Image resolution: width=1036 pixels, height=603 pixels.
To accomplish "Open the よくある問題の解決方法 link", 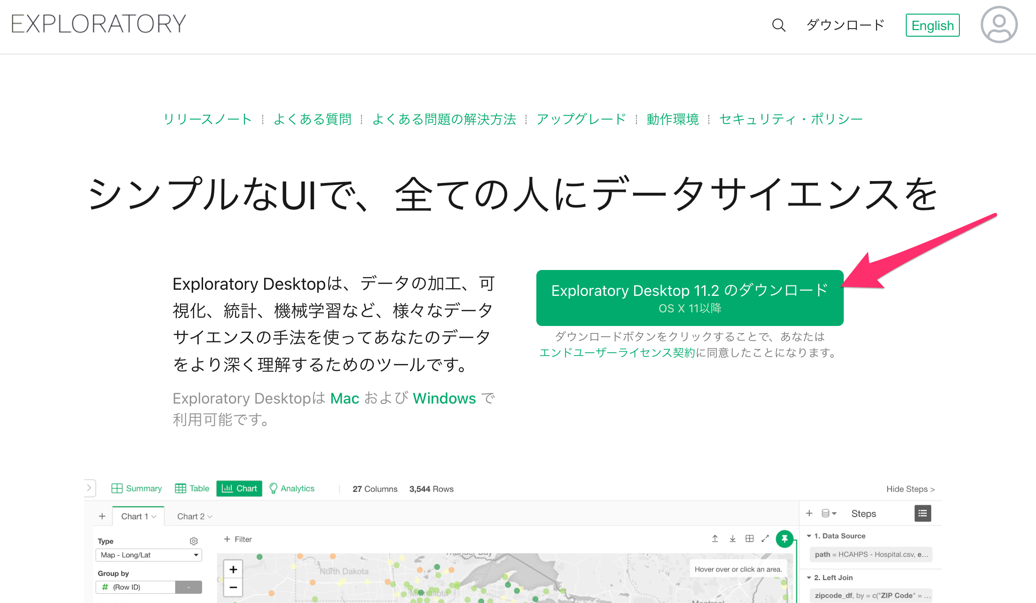I will click(444, 119).
